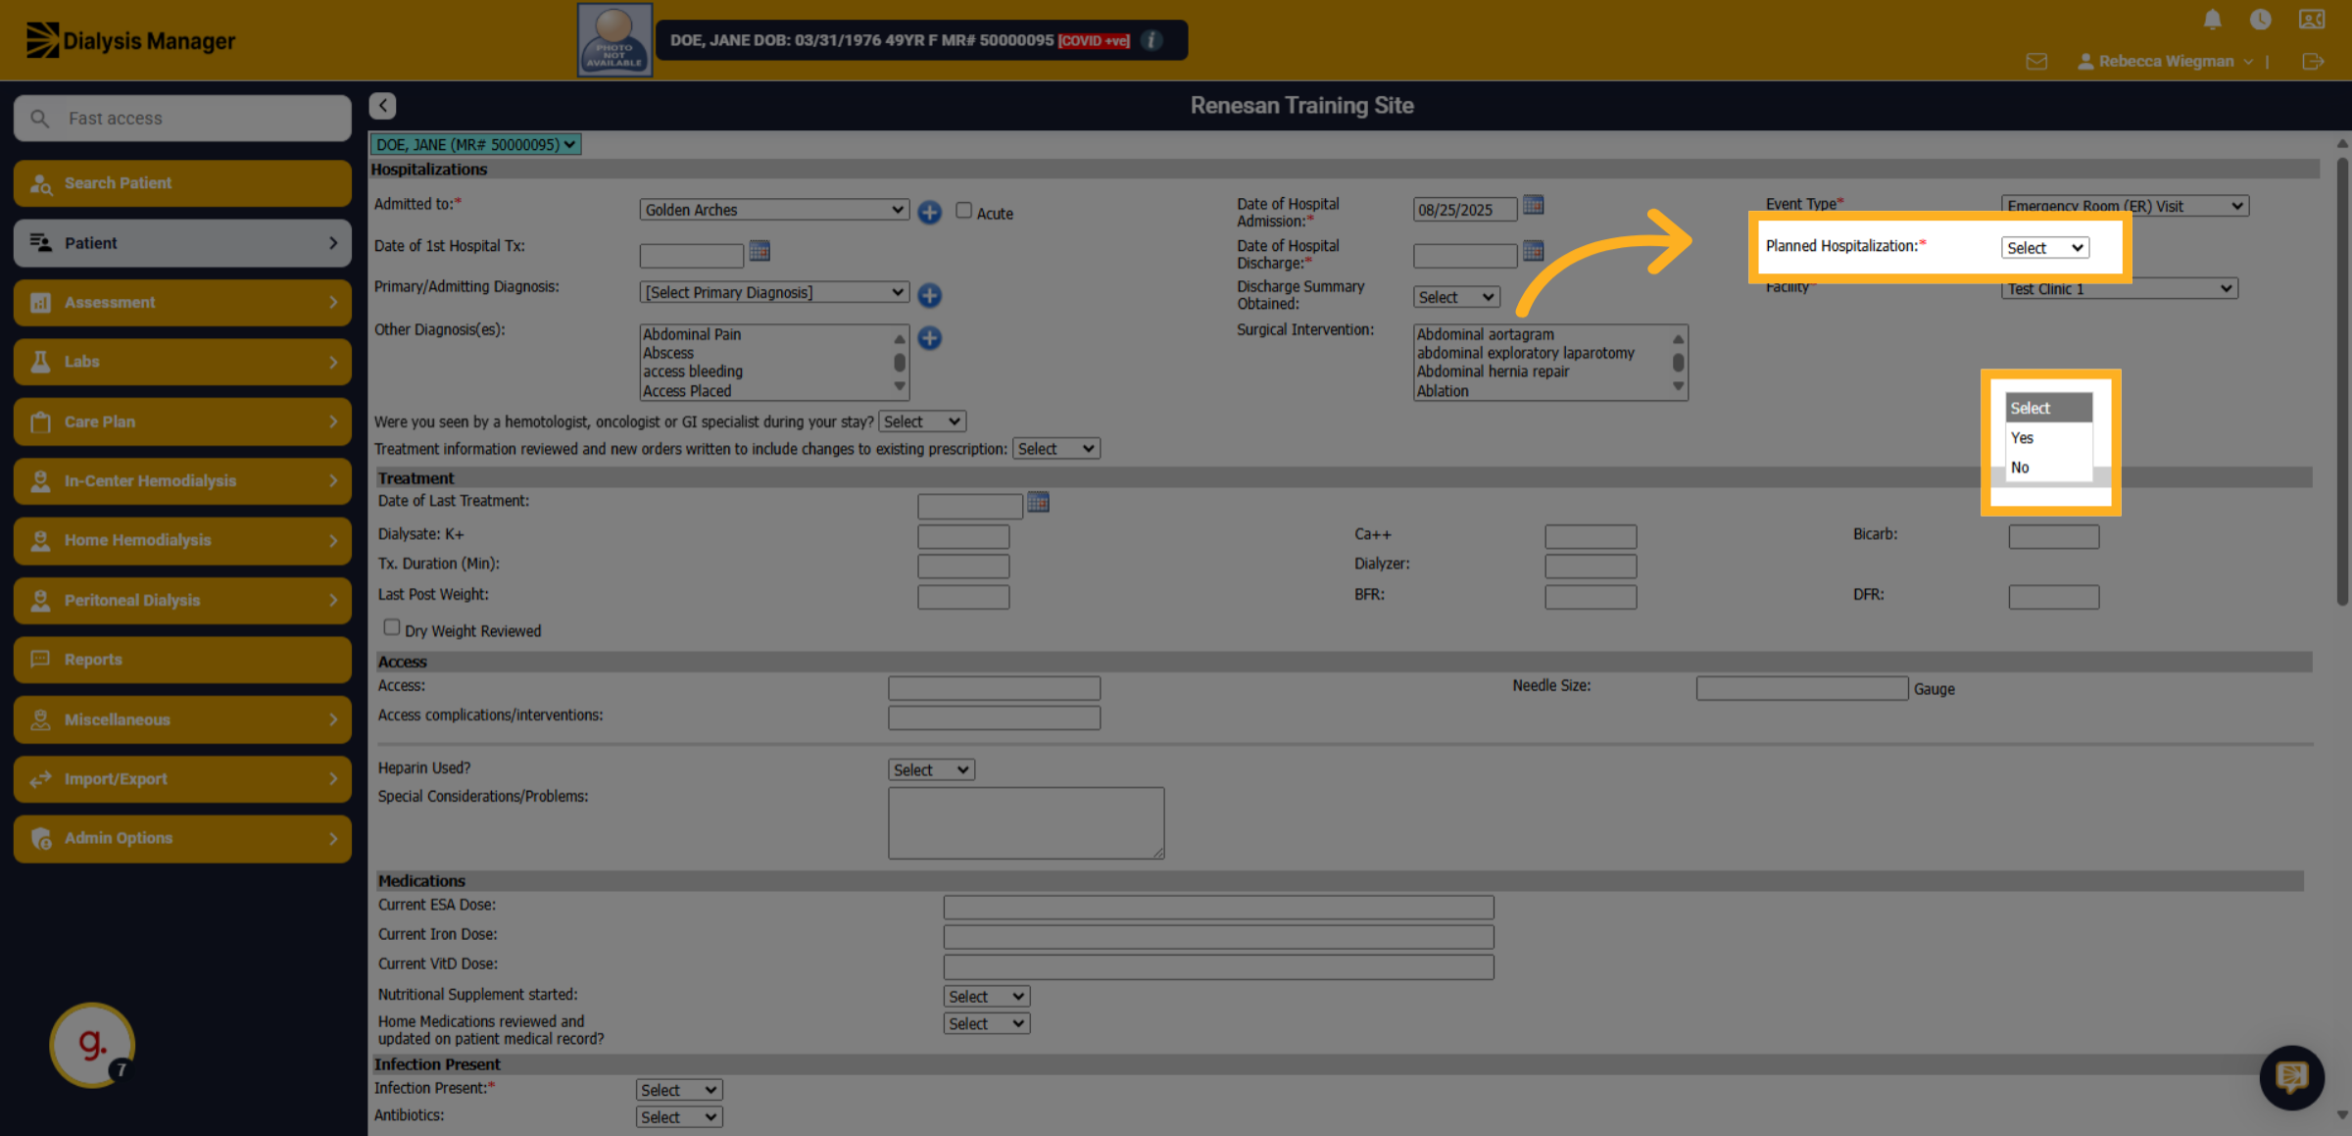Open Rebecca Wiegman user menu
This screenshot has width=2352, height=1136.
[2165, 62]
